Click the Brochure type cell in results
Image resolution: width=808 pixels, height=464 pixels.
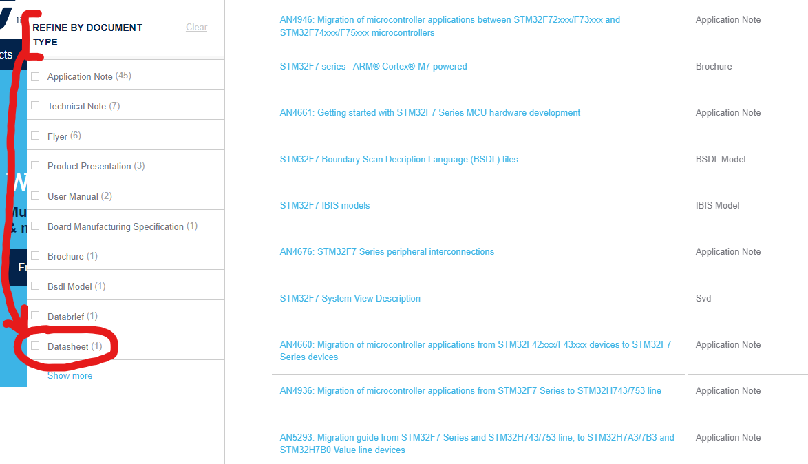(713, 67)
